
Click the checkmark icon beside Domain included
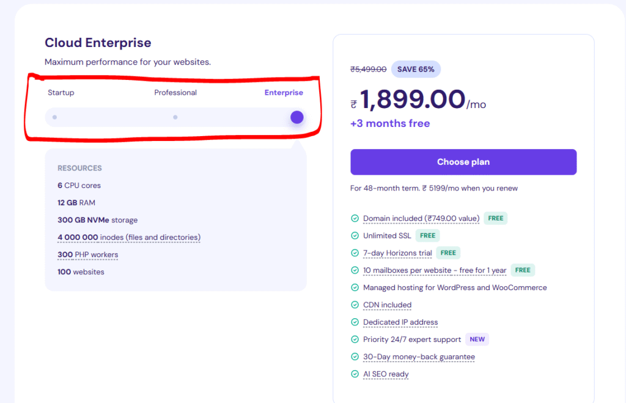pos(355,219)
